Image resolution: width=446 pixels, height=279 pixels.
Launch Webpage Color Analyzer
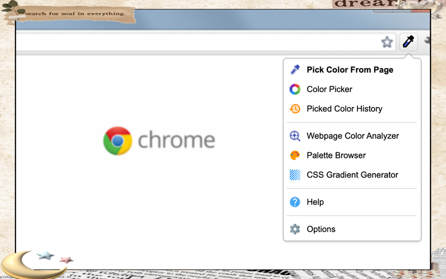352,136
